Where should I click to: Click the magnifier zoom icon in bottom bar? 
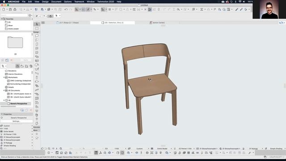tap(61, 148)
